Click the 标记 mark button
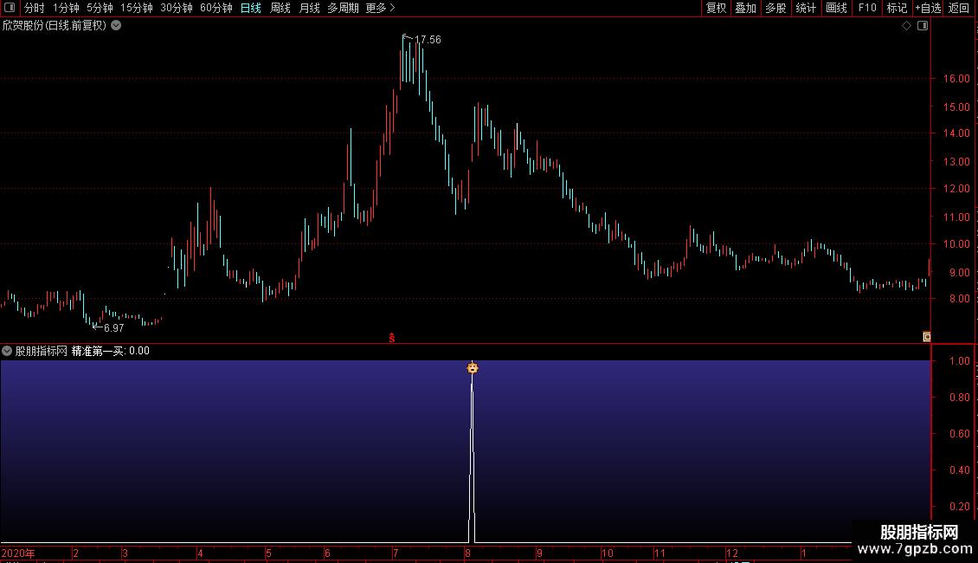This screenshot has width=978, height=563. click(897, 8)
